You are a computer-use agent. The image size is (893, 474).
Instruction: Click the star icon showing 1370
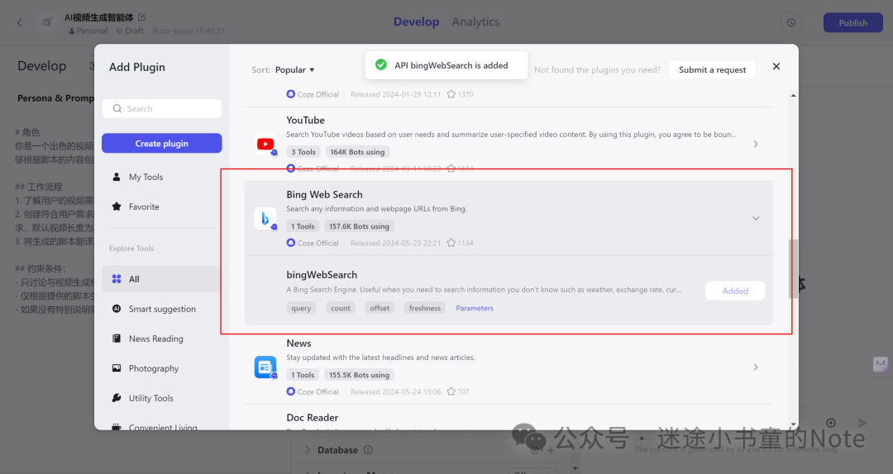pos(451,94)
